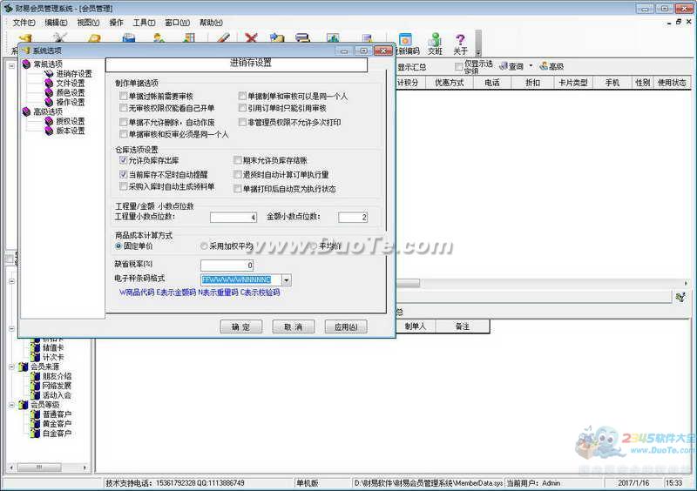The width and height of the screenshot is (697, 491).
Task: Toggle the 仅显示选 checkbox in main window
Action: tap(459, 67)
